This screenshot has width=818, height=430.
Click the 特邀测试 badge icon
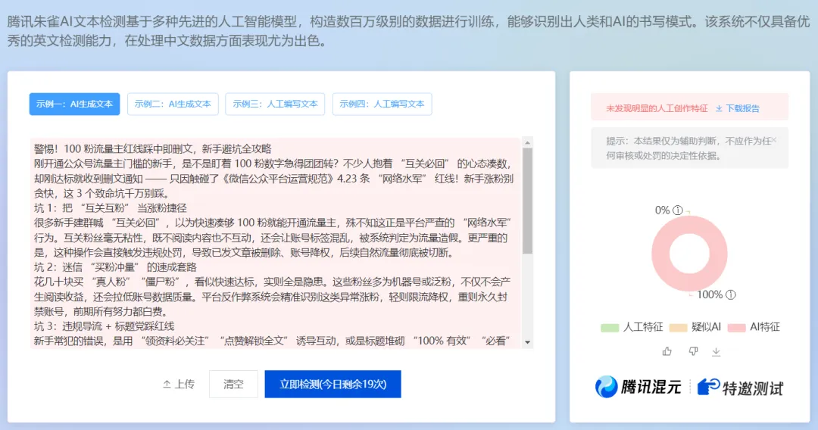tap(709, 388)
